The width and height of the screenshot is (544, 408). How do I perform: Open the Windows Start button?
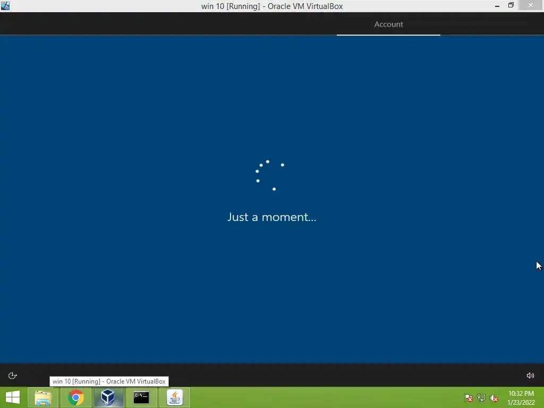tap(13, 397)
